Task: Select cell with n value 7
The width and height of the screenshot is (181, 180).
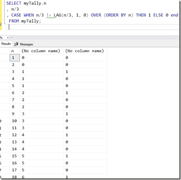Action: 15,100
